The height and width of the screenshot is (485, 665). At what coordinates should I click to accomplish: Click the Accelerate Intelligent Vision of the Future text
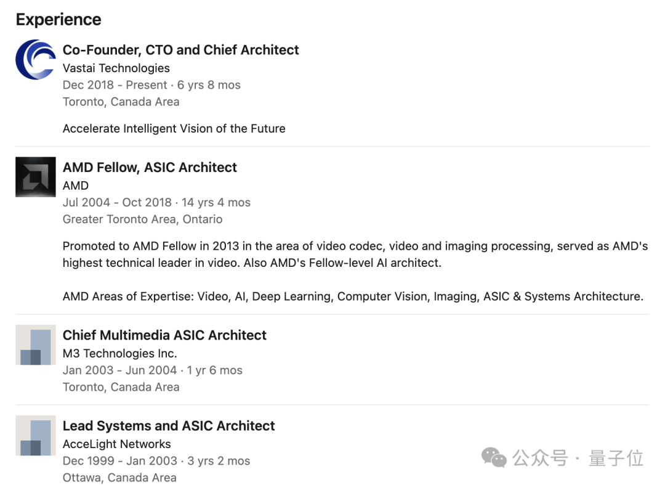pos(174,129)
